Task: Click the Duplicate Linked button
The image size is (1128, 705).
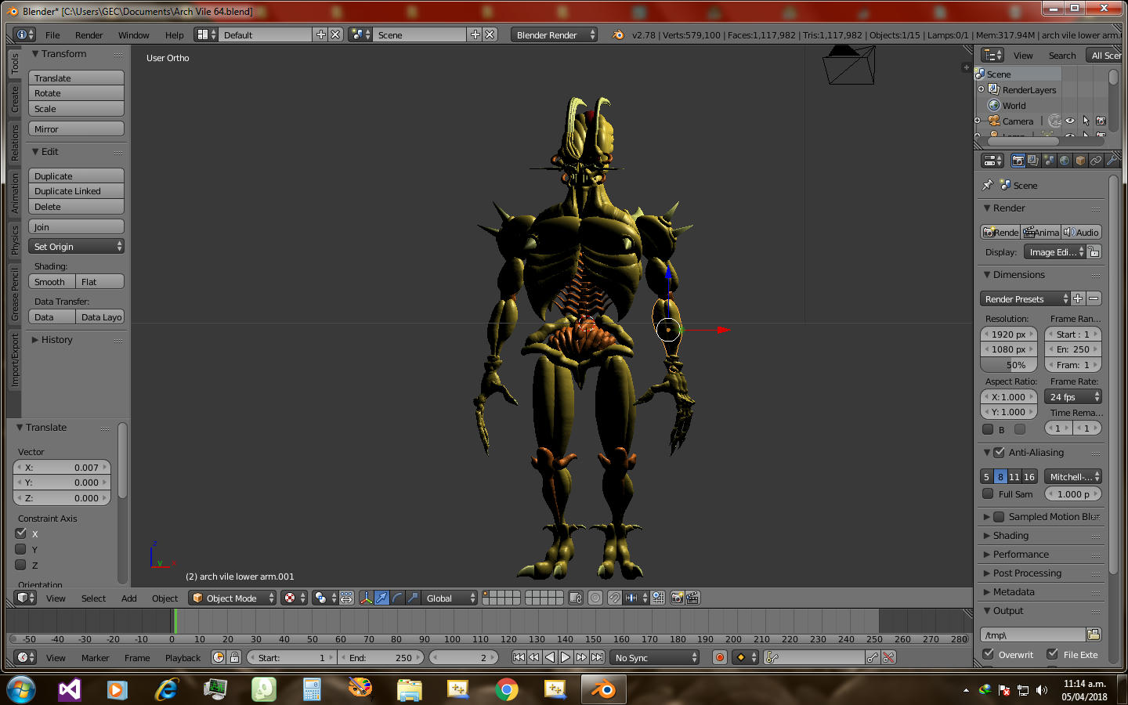Action: (77, 191)
